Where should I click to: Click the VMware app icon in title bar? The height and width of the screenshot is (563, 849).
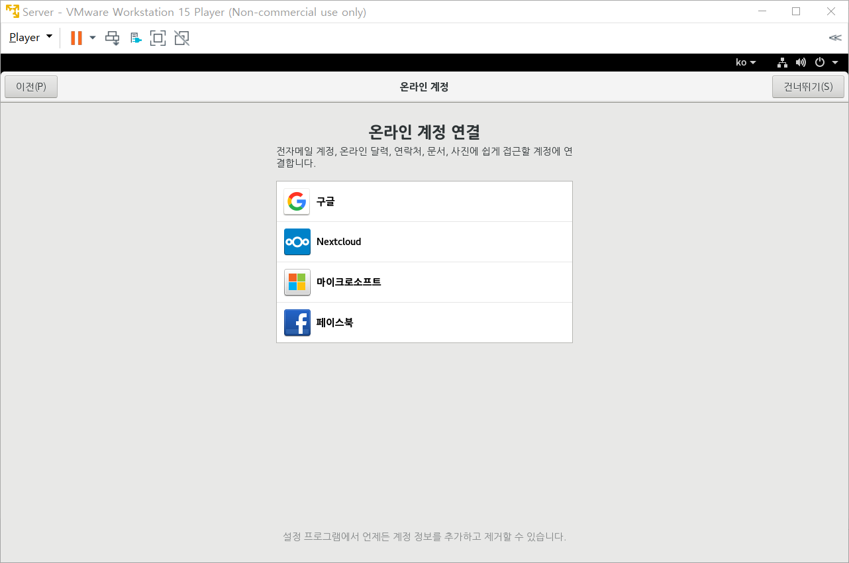pyautogui.click(x=12, y=11)
